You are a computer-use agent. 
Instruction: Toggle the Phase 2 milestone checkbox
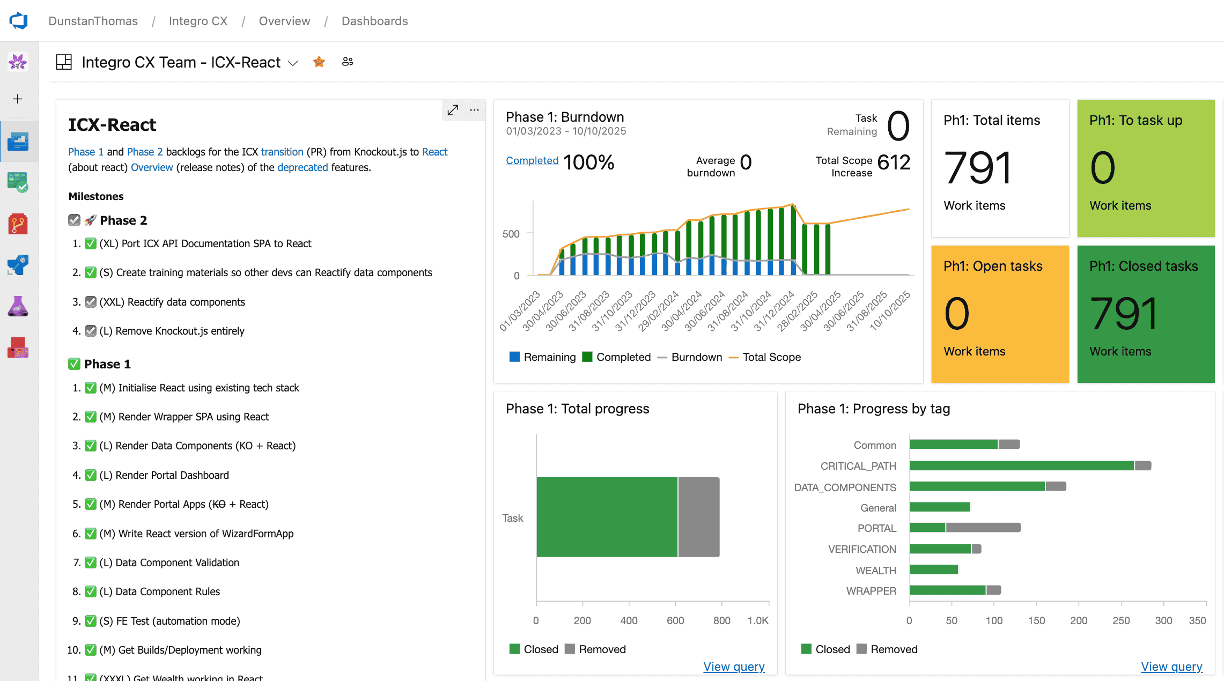point(74,220)
